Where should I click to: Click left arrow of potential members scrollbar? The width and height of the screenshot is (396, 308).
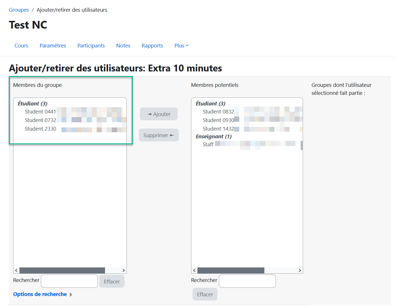[194, 270]
